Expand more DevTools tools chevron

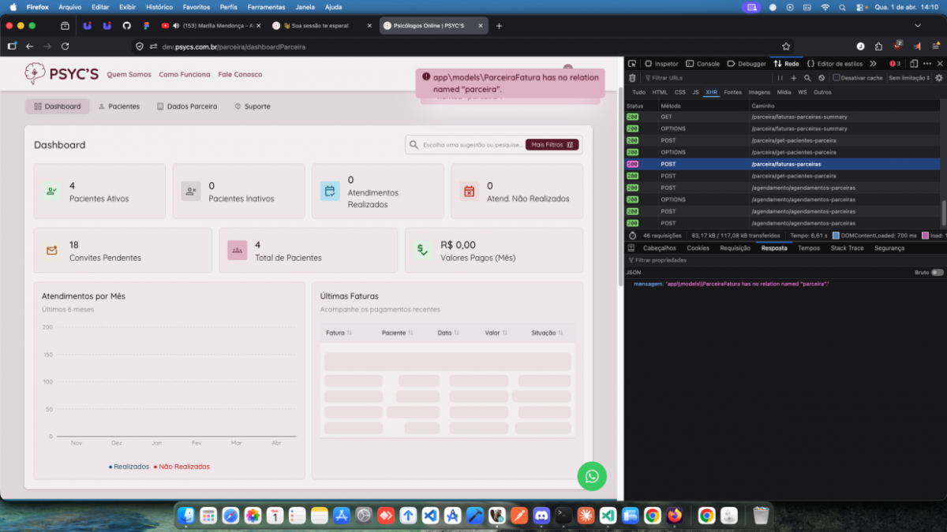tap(873, 64)
